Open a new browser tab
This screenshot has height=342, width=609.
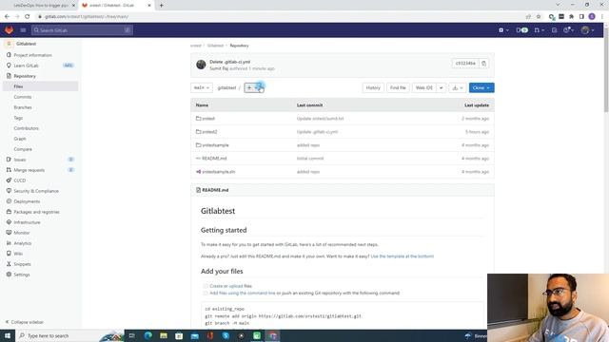point(161,6)
